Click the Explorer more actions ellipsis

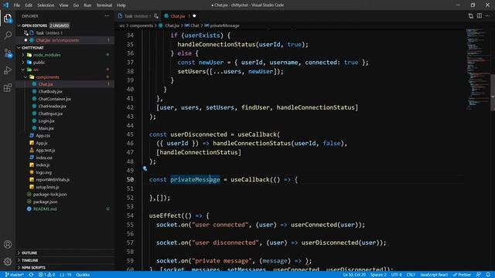pos(107,15)
